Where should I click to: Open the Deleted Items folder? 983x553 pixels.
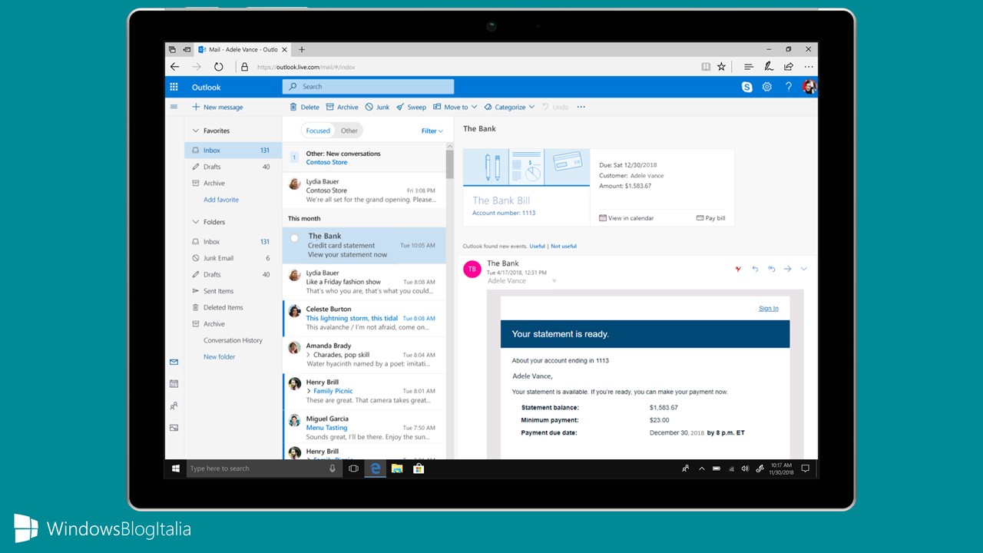click(233, 307)
